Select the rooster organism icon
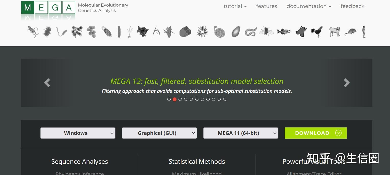 [x=317, y=31]
